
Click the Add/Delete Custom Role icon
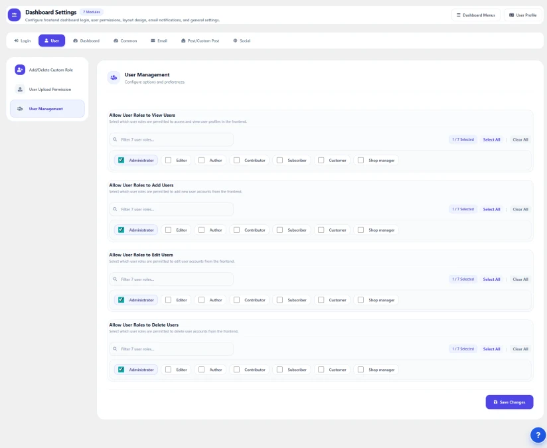(20, 70)
